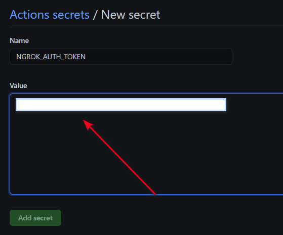Open the Actions secrets breadcrumb link
Screen dimensions: 283x235
coord(50,15)
